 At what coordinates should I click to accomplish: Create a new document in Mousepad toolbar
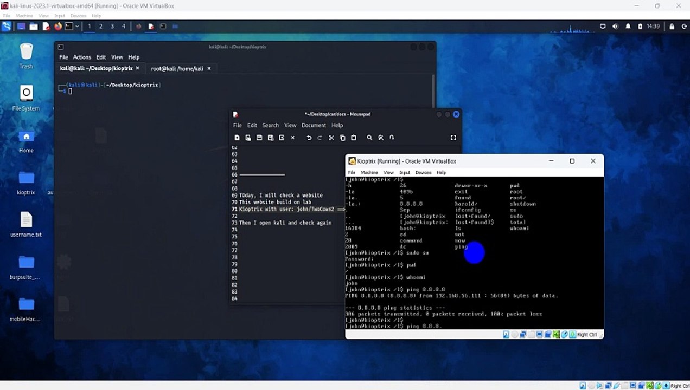237,138
